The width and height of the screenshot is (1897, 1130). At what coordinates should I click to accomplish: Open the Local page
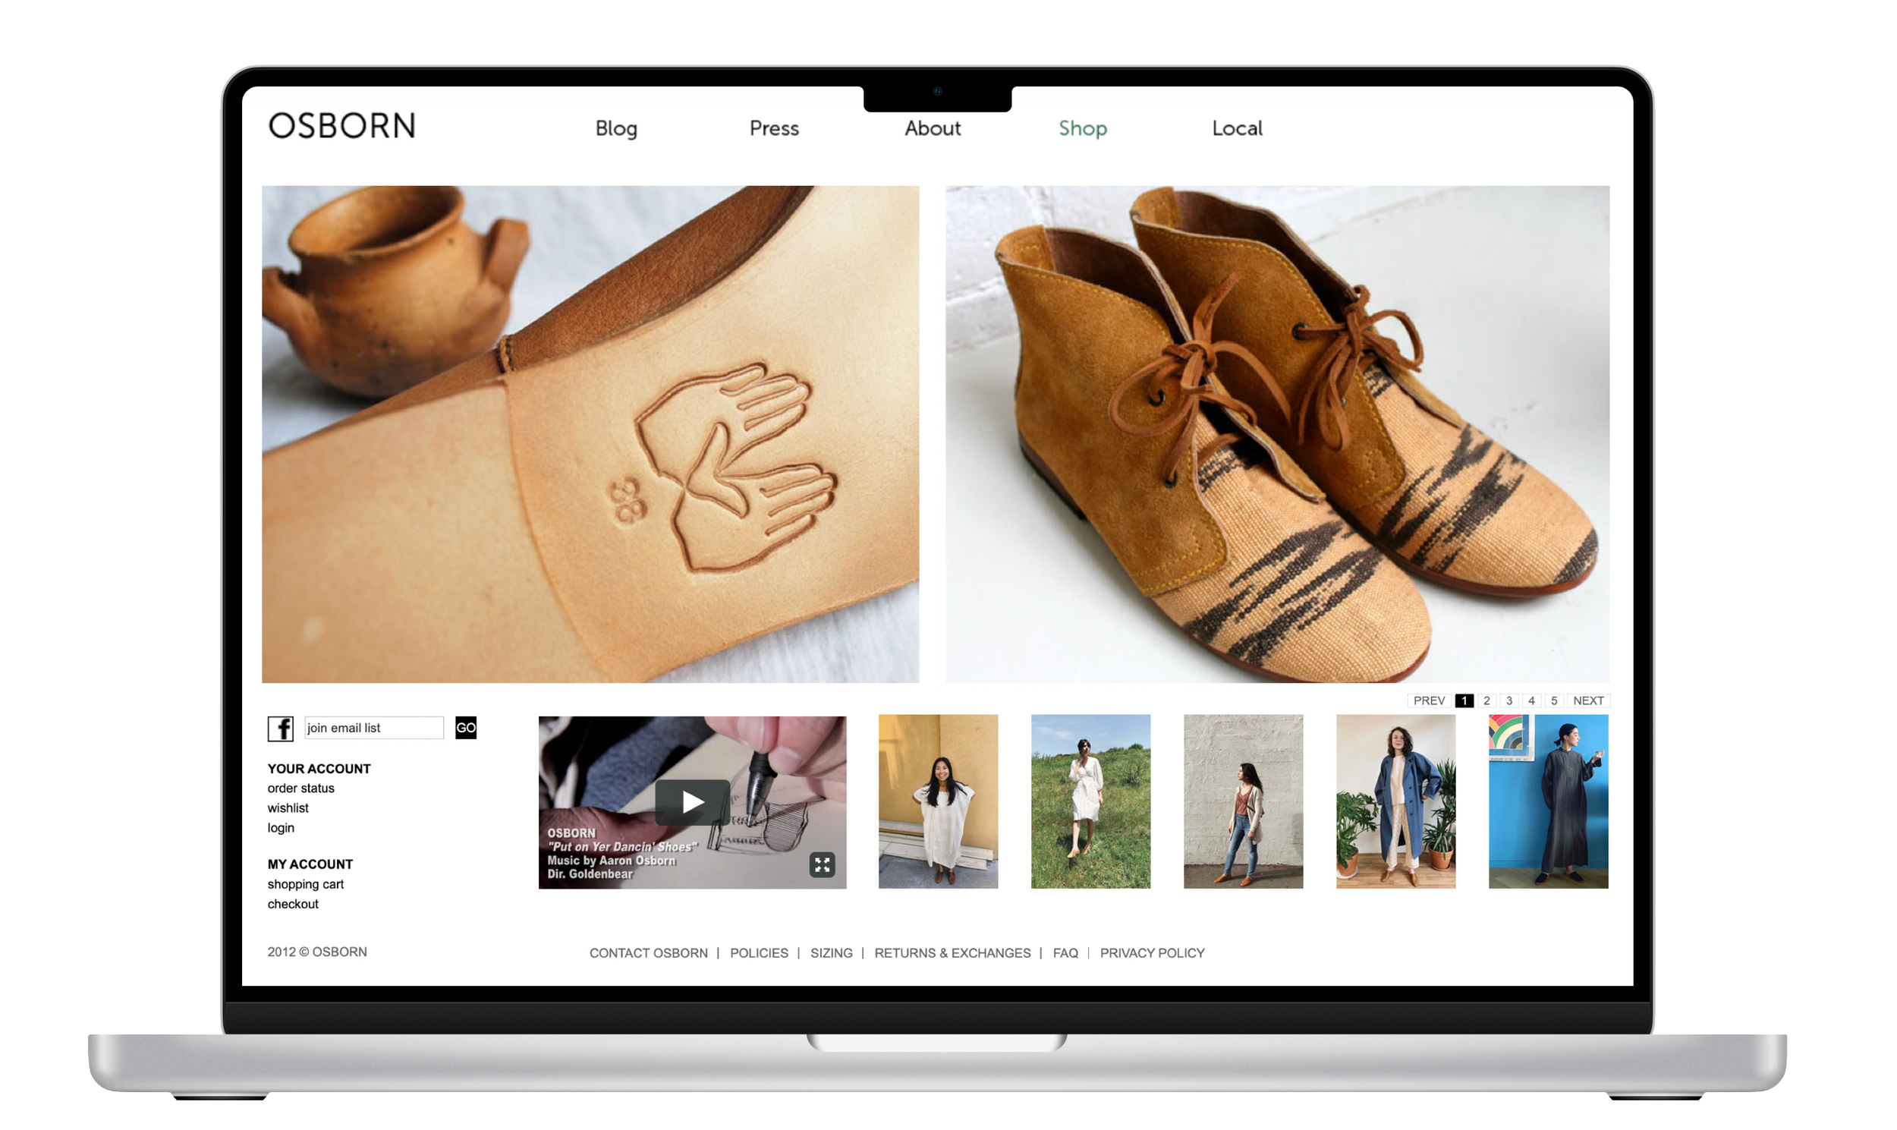1236,128
